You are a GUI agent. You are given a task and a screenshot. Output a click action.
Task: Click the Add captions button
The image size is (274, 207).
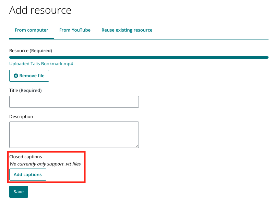click(x=28, y=175)
